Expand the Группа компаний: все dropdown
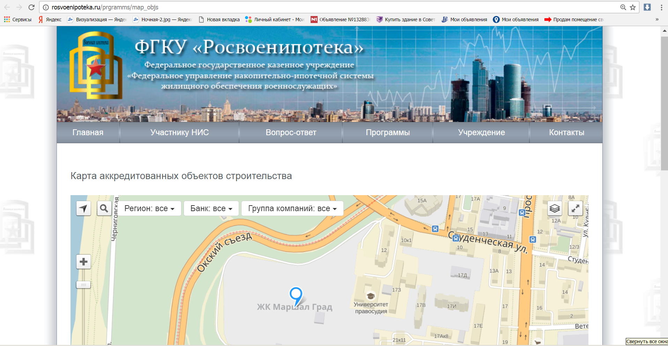 tap(292, 208)
